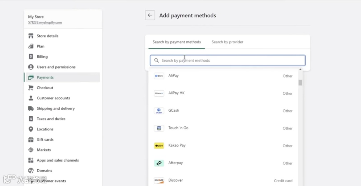Choose AliPay HK payment method name

(176, 93)
